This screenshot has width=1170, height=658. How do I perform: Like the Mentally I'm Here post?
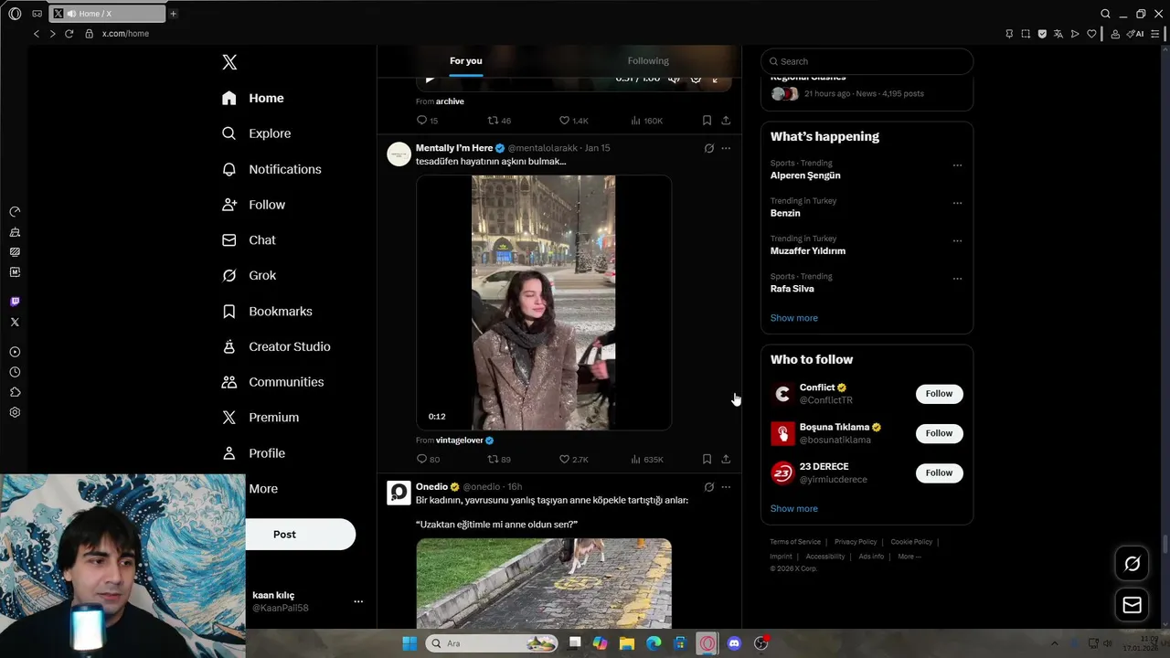pyautogui.click(x=573, y=459)
